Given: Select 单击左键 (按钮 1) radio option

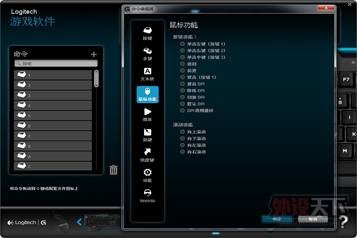Looking at the screenshot, I should [x=182, y=44].
